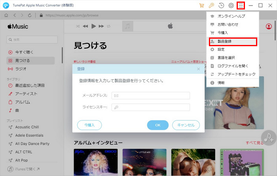Click the now playing music note artwork
This screenshot has width=277, height=176.
click(127, 26)
